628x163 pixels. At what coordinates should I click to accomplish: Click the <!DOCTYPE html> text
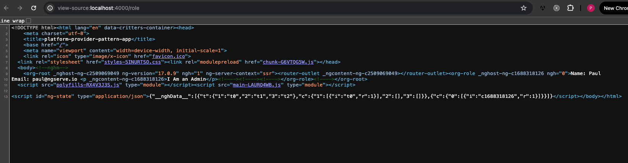pos(34,28)
